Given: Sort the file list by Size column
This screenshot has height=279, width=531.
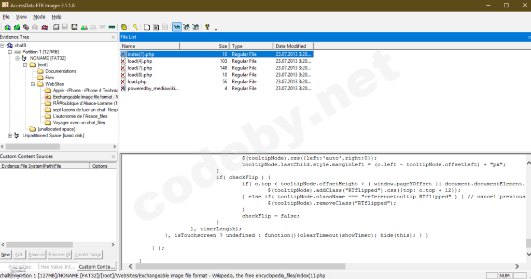Looking at the screenshot, I should click(x=204, y=46).
